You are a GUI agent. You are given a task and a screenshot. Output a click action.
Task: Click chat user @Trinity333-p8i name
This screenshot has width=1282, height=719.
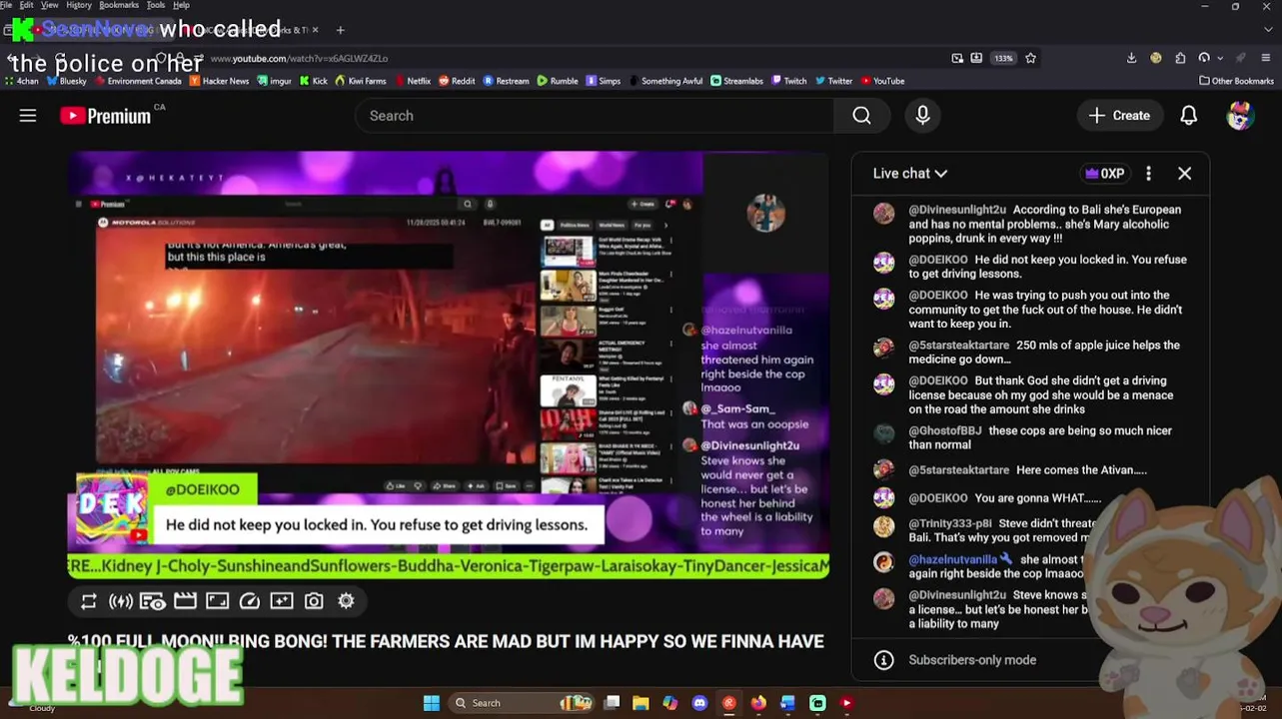pos(949,523)
